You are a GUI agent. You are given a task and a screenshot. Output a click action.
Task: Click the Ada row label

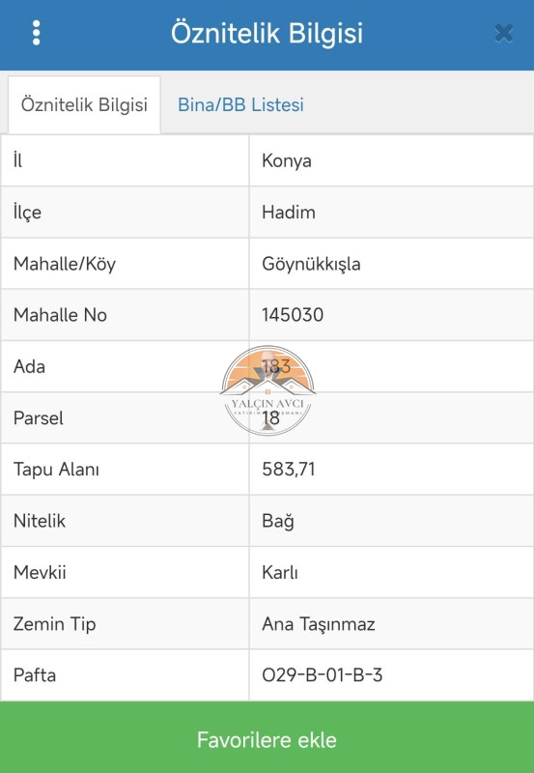pos(29,366)
